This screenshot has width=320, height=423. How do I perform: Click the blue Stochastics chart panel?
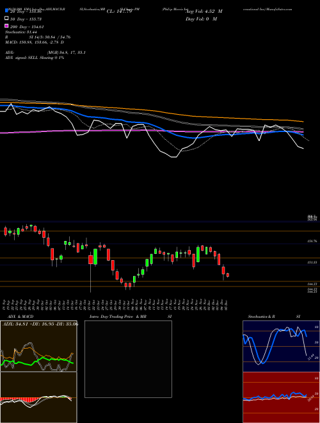pos(281,346)
